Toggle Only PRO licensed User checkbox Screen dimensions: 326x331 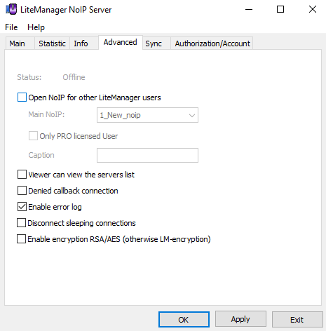33,136
